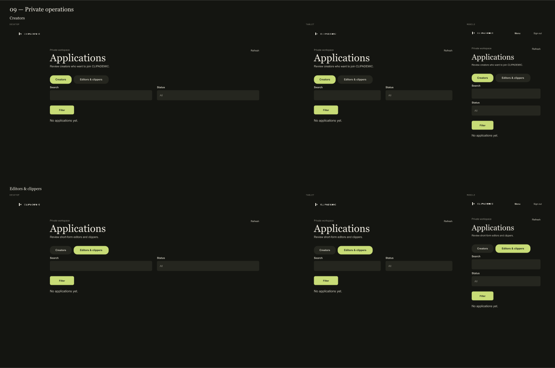
Task: Click CLIPADEMIC logo in Creators section mobile frame
Action: (x=483, y=33)
